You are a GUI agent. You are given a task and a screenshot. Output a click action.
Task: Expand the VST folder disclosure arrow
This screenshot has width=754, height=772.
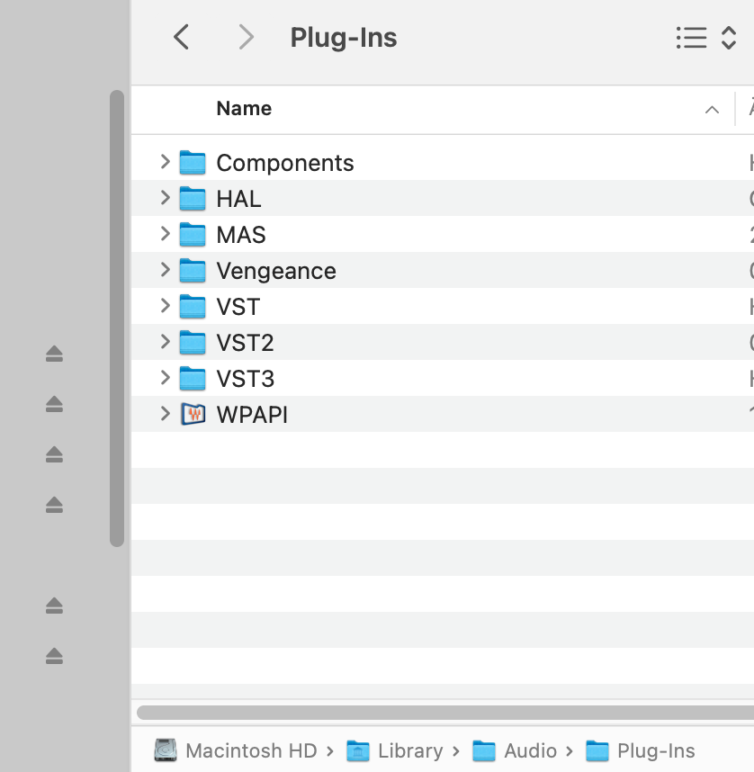tap(165, 306)
